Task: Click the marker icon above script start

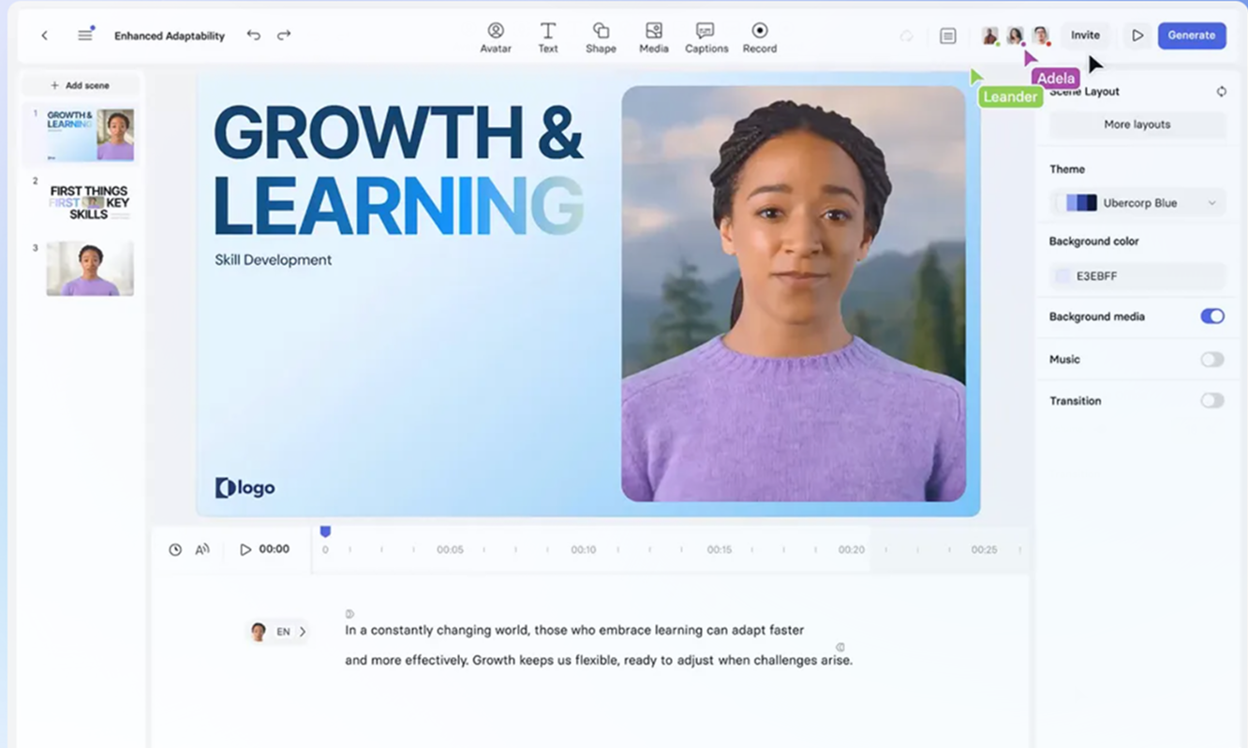Action: 349,614
